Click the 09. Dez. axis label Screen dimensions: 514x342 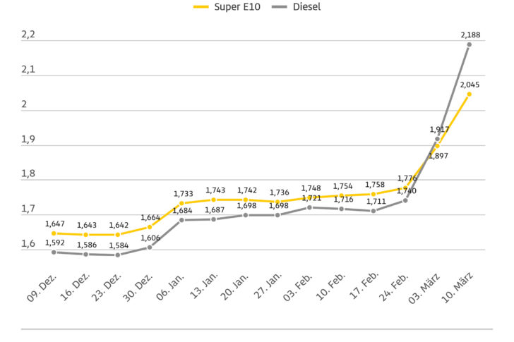tap(44, 289)
